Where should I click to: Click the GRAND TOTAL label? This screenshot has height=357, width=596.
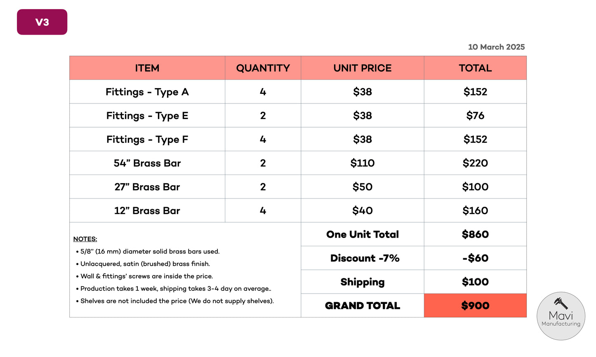point(363,306)
